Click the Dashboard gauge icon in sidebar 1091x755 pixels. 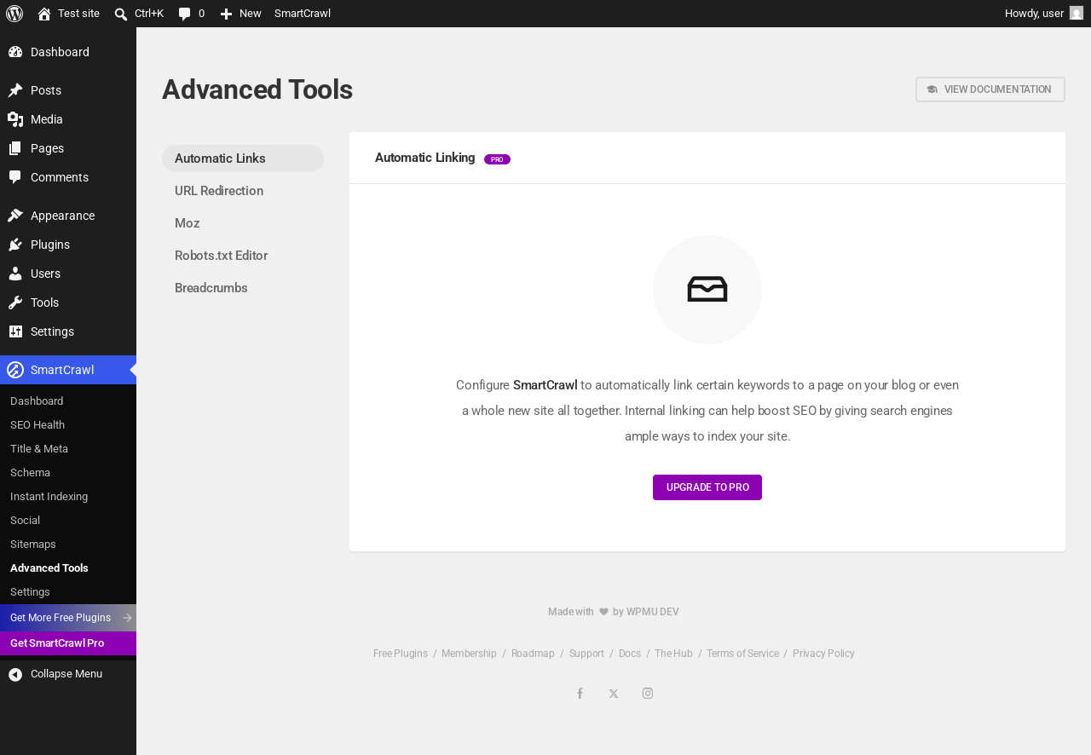pos(15,52)
